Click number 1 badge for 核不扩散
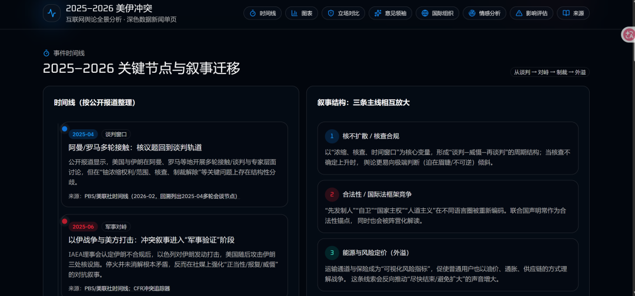Screen dimensions: 635x296 pyautogui.click(x=332, y=136)
